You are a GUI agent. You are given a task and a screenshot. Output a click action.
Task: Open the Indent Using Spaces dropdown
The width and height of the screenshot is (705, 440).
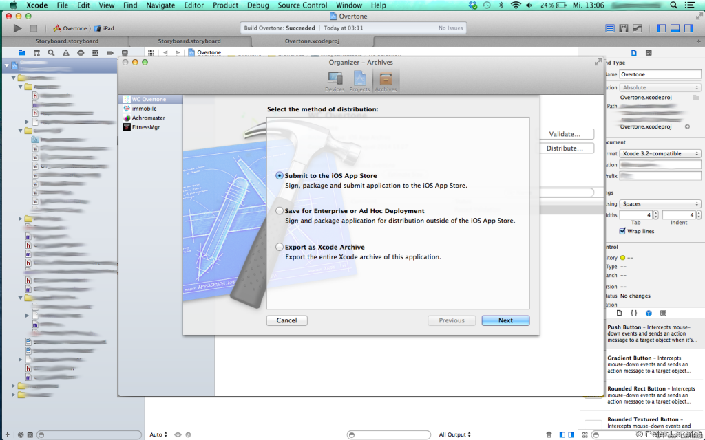pos(660,203)
